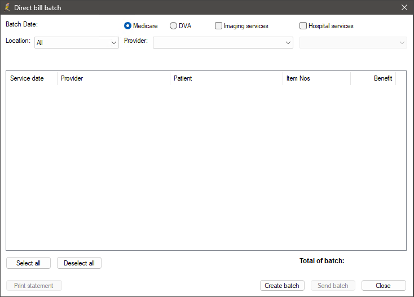
Task: Tick the Hospital services checkbox
Action: (x=303, y=26)
